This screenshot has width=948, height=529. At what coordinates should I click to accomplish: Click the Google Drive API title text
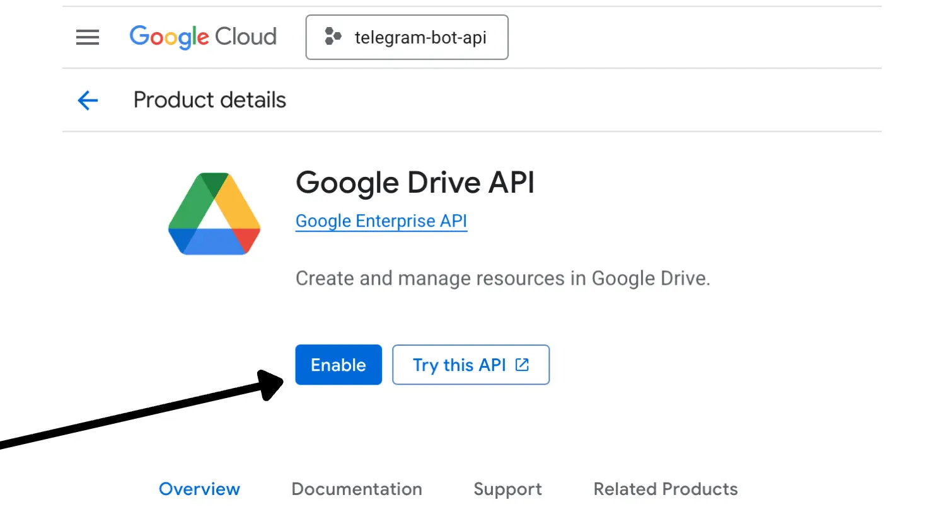coord(415,183)
